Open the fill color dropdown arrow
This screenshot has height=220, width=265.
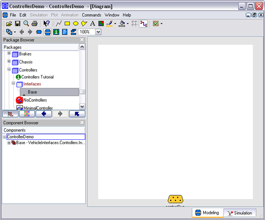pyautogui.click(x=128, y=24)
